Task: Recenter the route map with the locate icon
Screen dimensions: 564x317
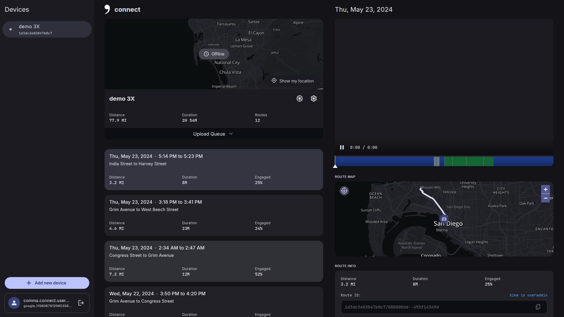Action: (x=344, y=191)
